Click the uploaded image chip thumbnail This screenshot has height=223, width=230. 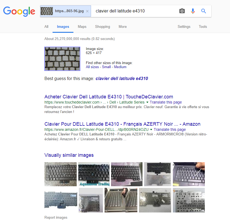click(x=47, y=11)
